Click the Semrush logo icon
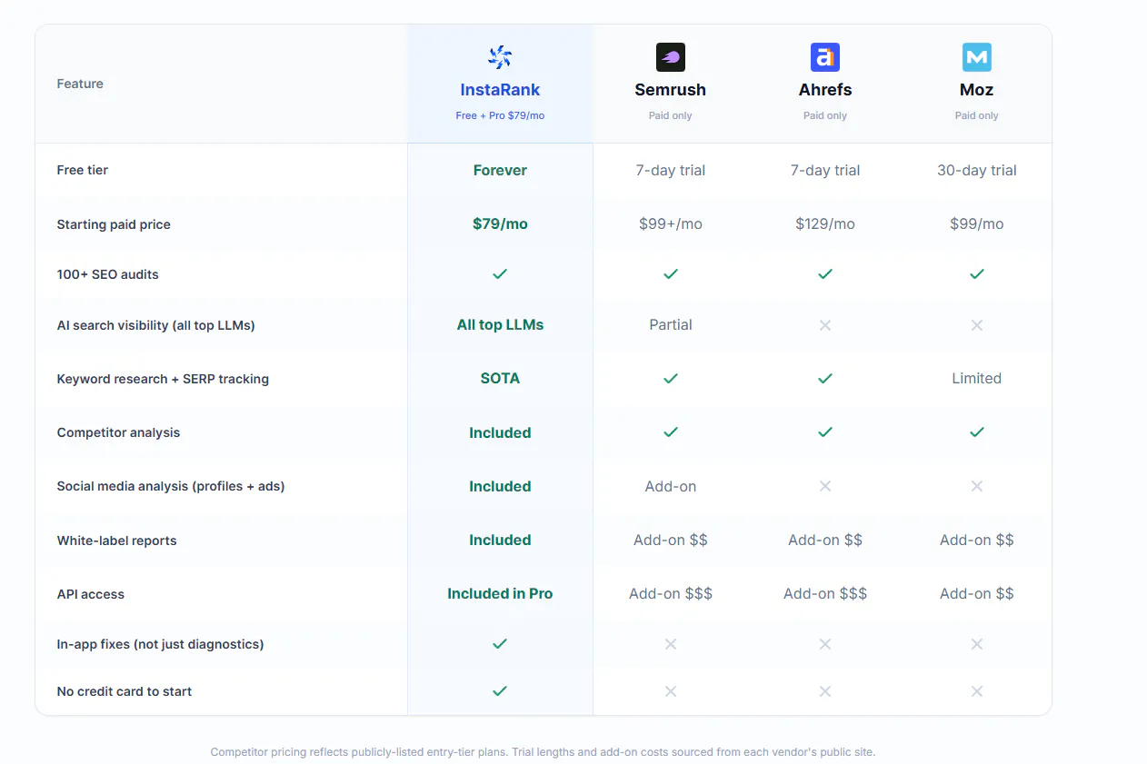The image size is (1147, 764). click(671, 57)
